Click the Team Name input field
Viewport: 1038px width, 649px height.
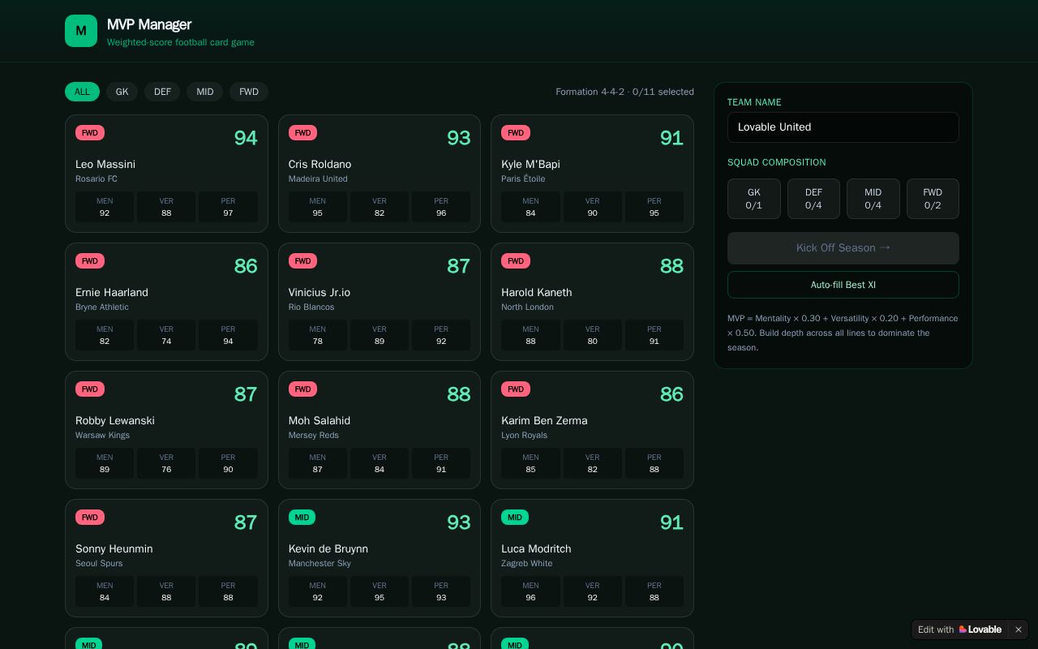(x=843, y=127)
